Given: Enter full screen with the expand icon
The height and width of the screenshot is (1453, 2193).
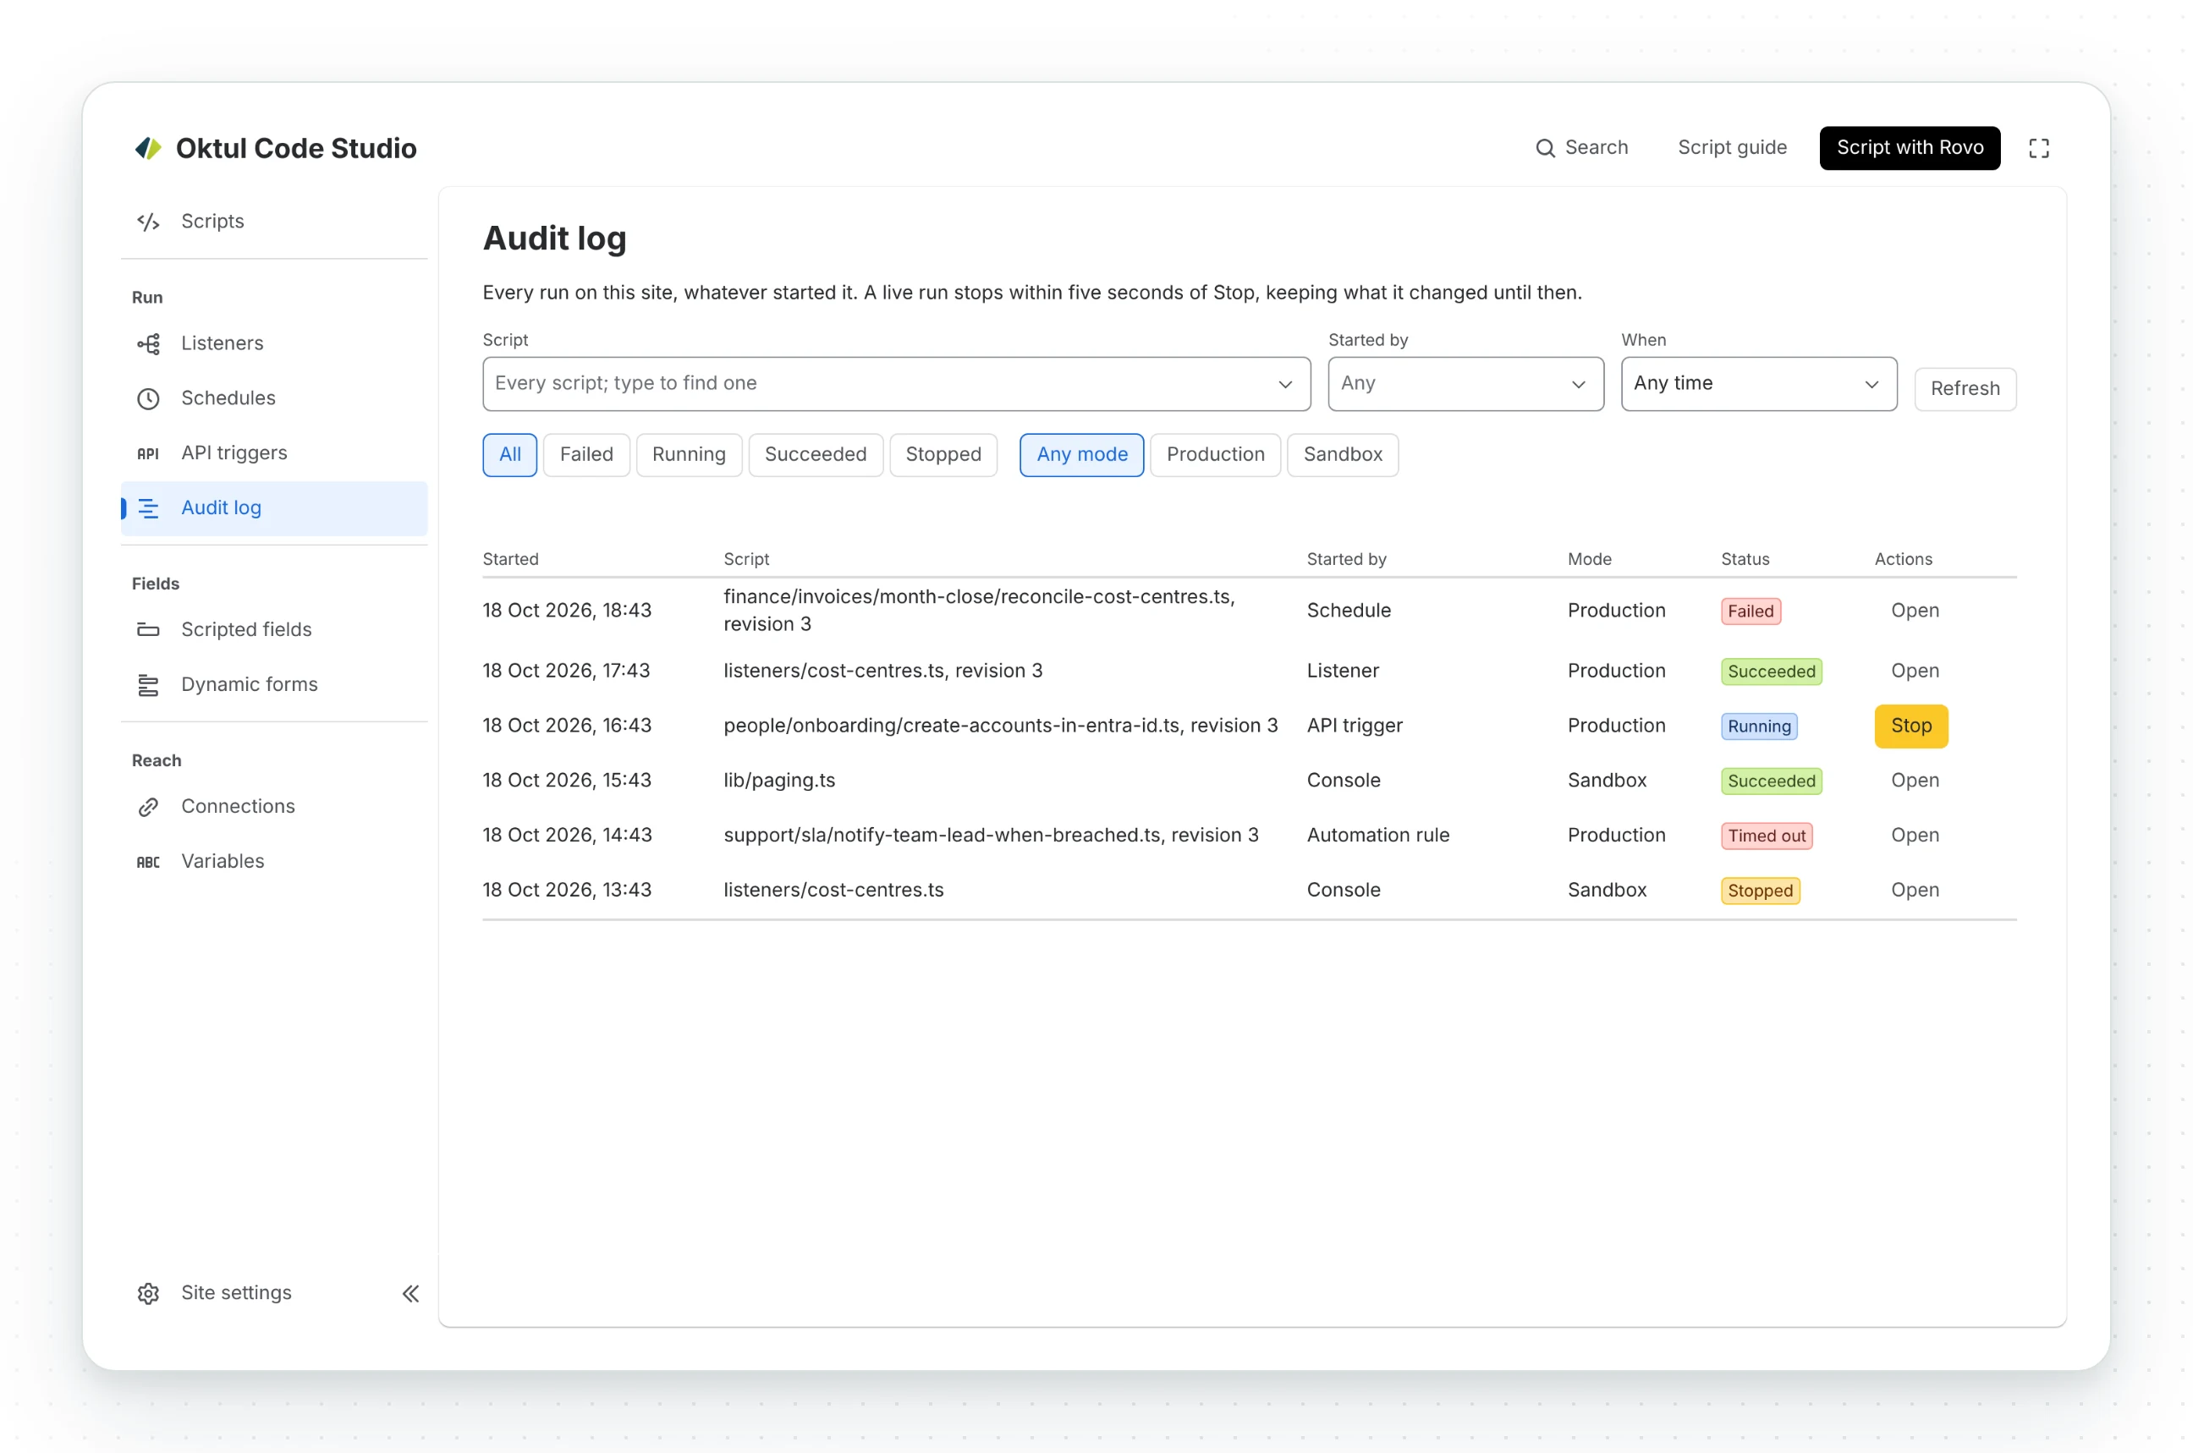Looking at the screenshot, I should pyautogui.click(x=2038, y=148).
